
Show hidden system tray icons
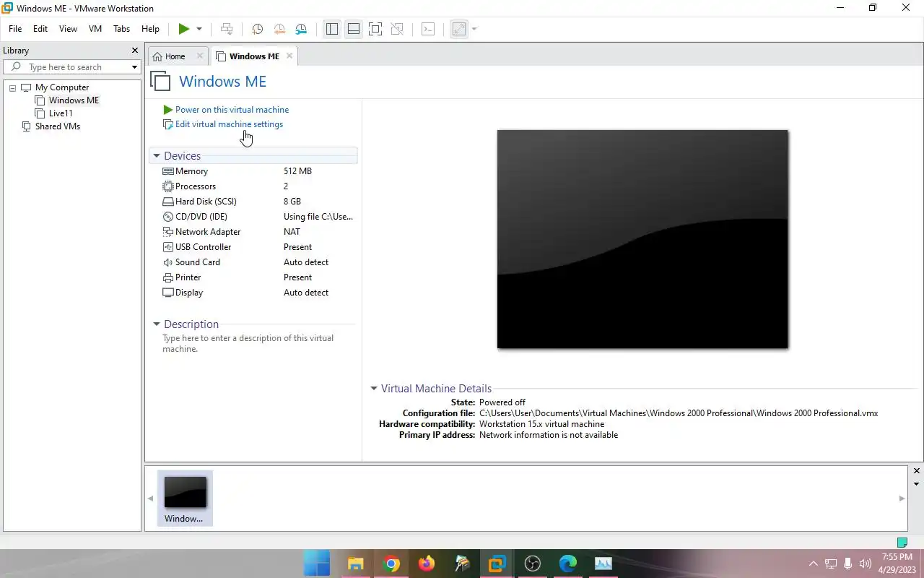tap(814, 564)
